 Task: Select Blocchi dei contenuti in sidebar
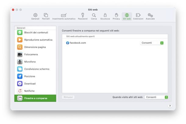click(x=35, y=32)
